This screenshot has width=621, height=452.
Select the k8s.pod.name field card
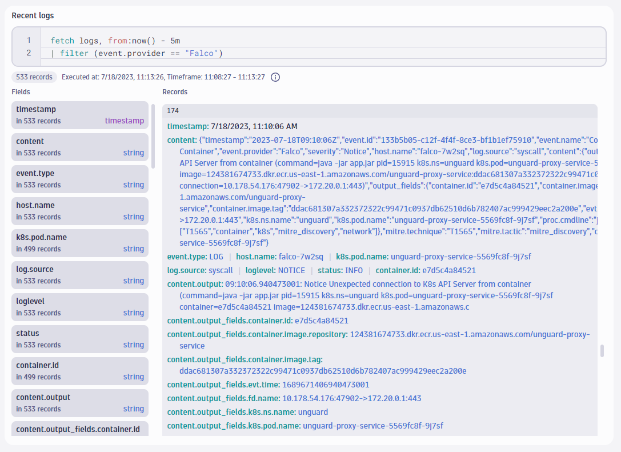click(79, 243)
